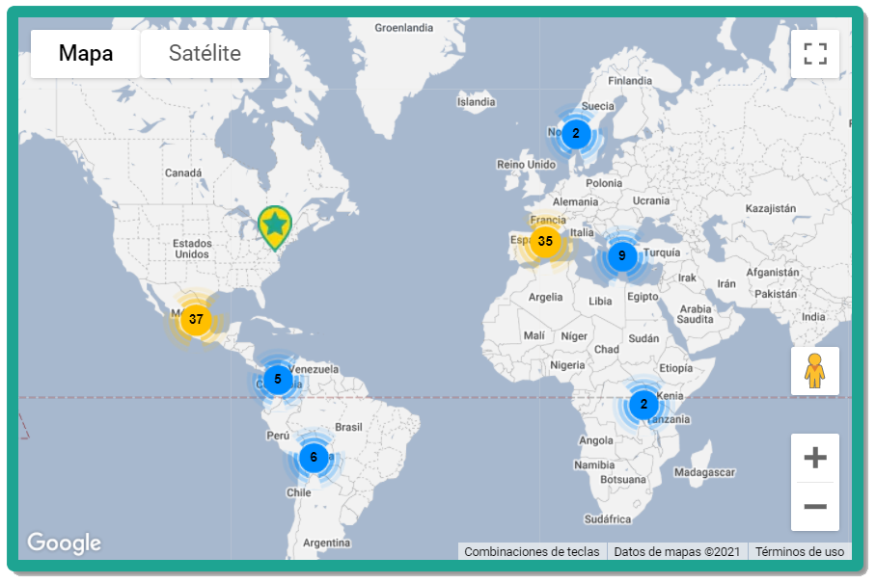This screenshot has height=583, width=876.
Task: Click the Sudáfrica label
Action: [x=608, y=519]
